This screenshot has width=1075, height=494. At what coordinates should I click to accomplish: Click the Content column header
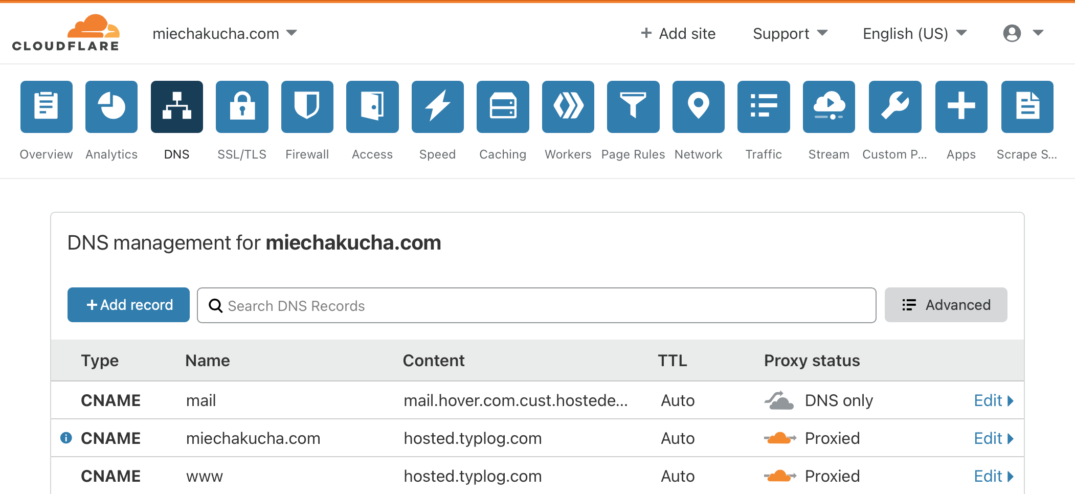tap(434, 361)
